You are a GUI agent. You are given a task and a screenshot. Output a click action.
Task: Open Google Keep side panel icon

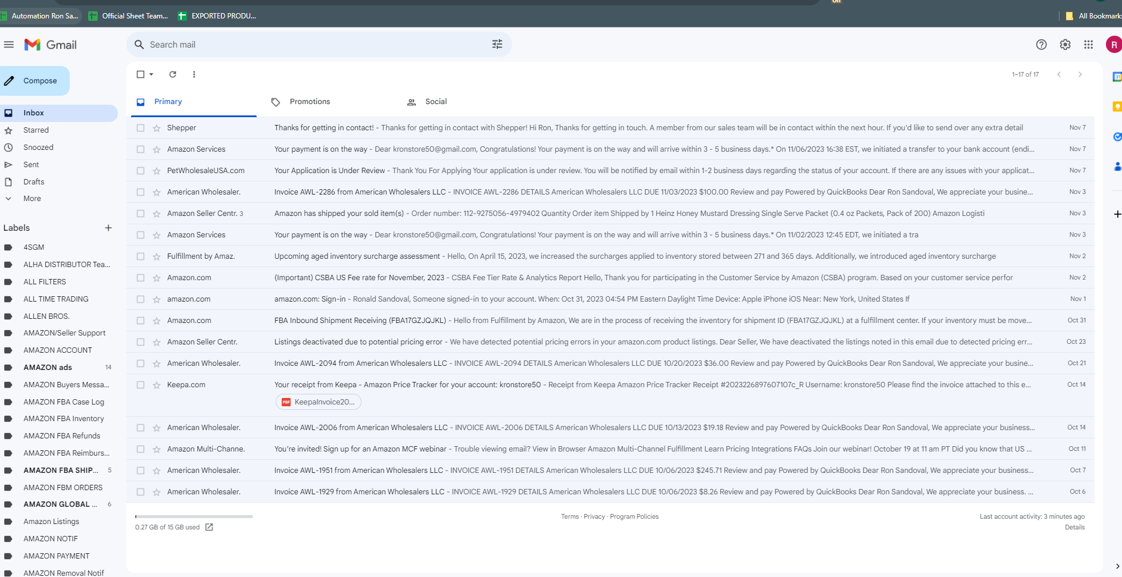pos(1117,106)
